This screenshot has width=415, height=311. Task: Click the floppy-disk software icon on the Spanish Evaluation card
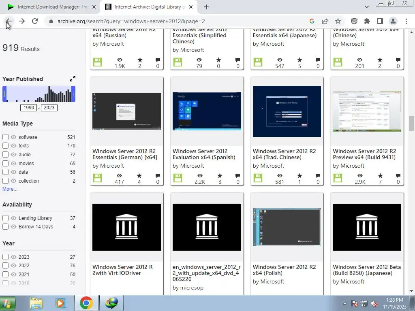[x=178, y=178]
